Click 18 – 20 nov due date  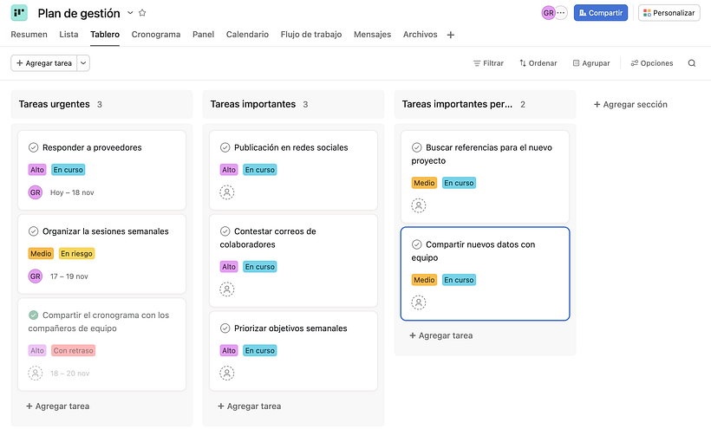pos(70,374)
